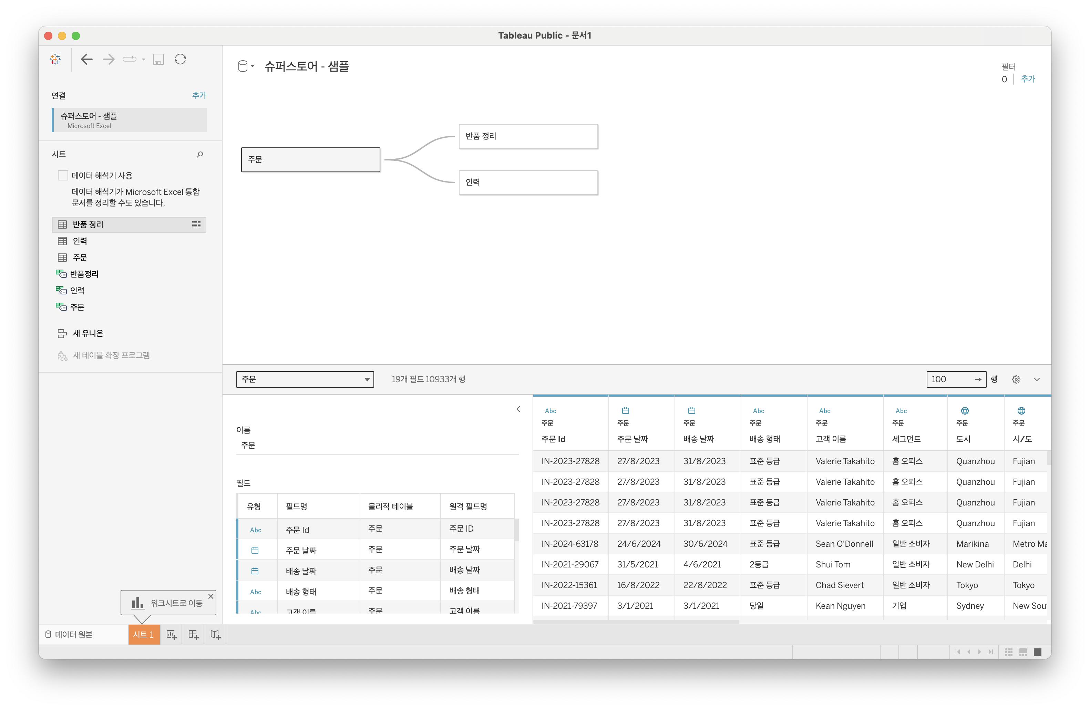This screenshot has width=1090, height=710.
Task: Click the Tableau logo start page icon
Action: 55,59
